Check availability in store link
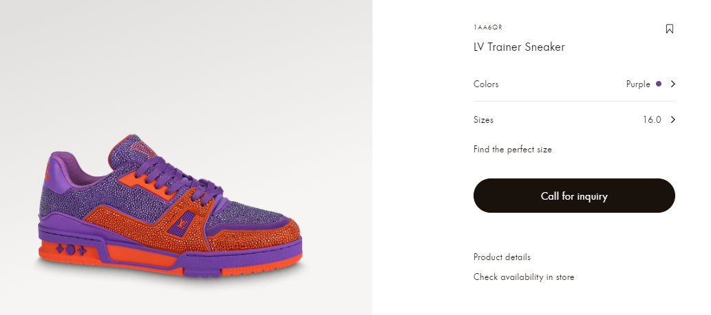 (524, 277)
